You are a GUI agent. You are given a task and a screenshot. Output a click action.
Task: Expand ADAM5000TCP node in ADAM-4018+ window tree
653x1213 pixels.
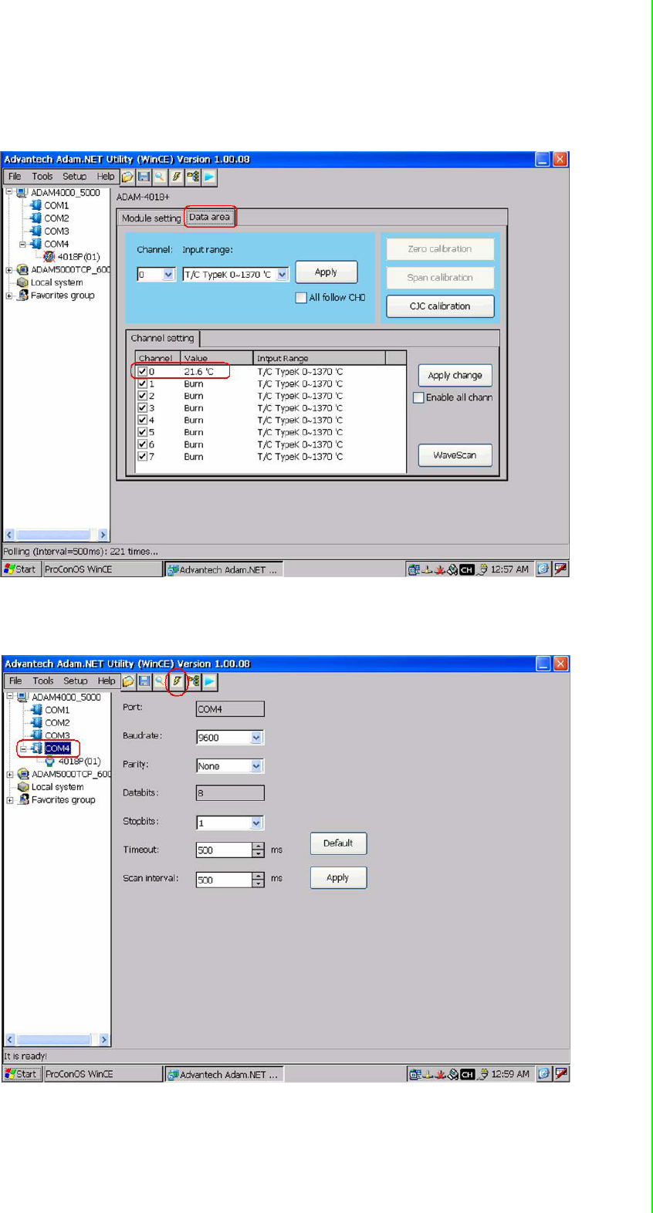click(x=9, y=270)
